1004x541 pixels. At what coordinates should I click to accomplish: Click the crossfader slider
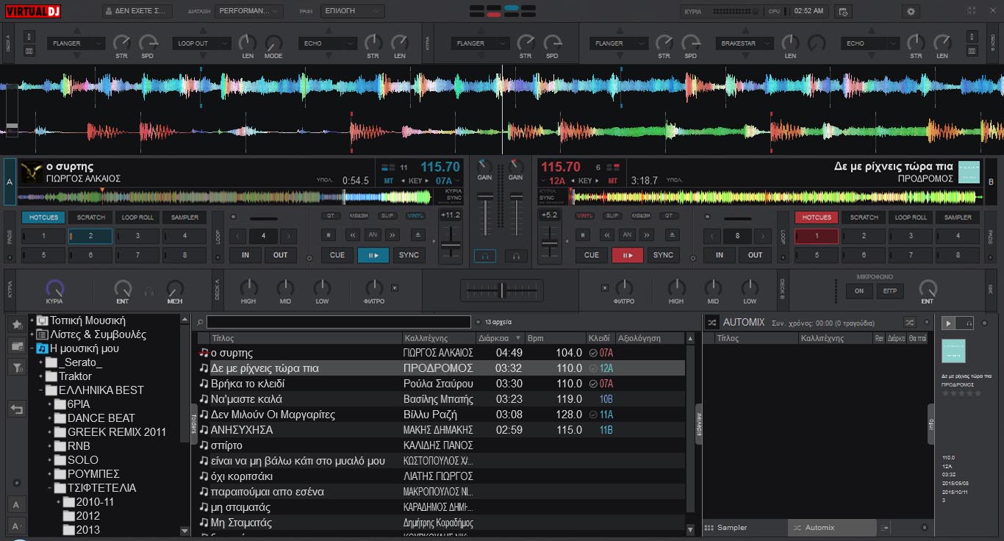[502, 290]
